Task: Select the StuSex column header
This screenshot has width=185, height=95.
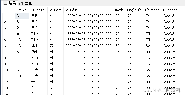Action: point(55,10)
